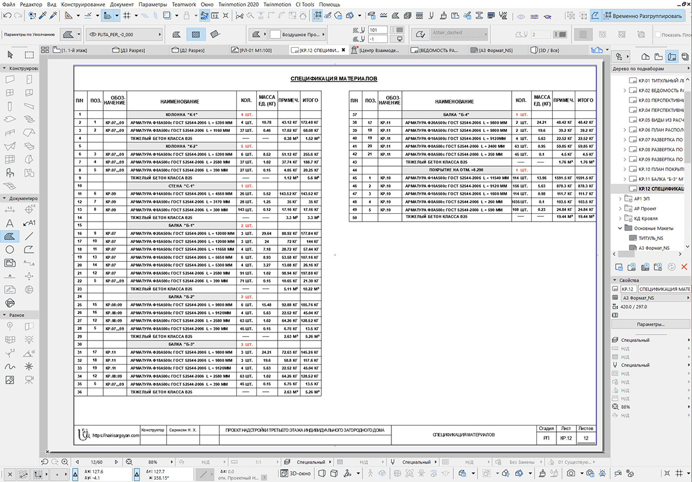Pick the Line tool in toolbox
Screen dimensions: 692x482
(x=29, y=236)
